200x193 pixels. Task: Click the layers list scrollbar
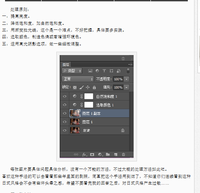pyautogui.click(x=132, y=122)
